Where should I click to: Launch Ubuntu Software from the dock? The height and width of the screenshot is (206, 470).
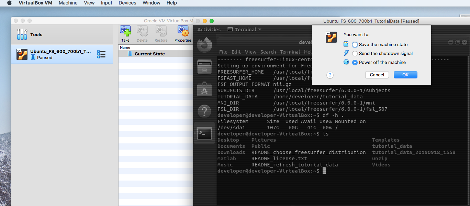[204, 89]
